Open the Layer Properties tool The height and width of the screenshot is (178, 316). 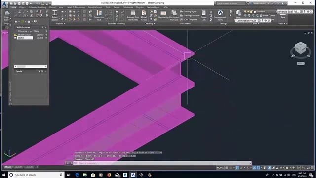point(238,14)
